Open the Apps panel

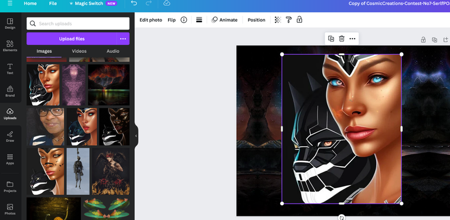(10, 159)
